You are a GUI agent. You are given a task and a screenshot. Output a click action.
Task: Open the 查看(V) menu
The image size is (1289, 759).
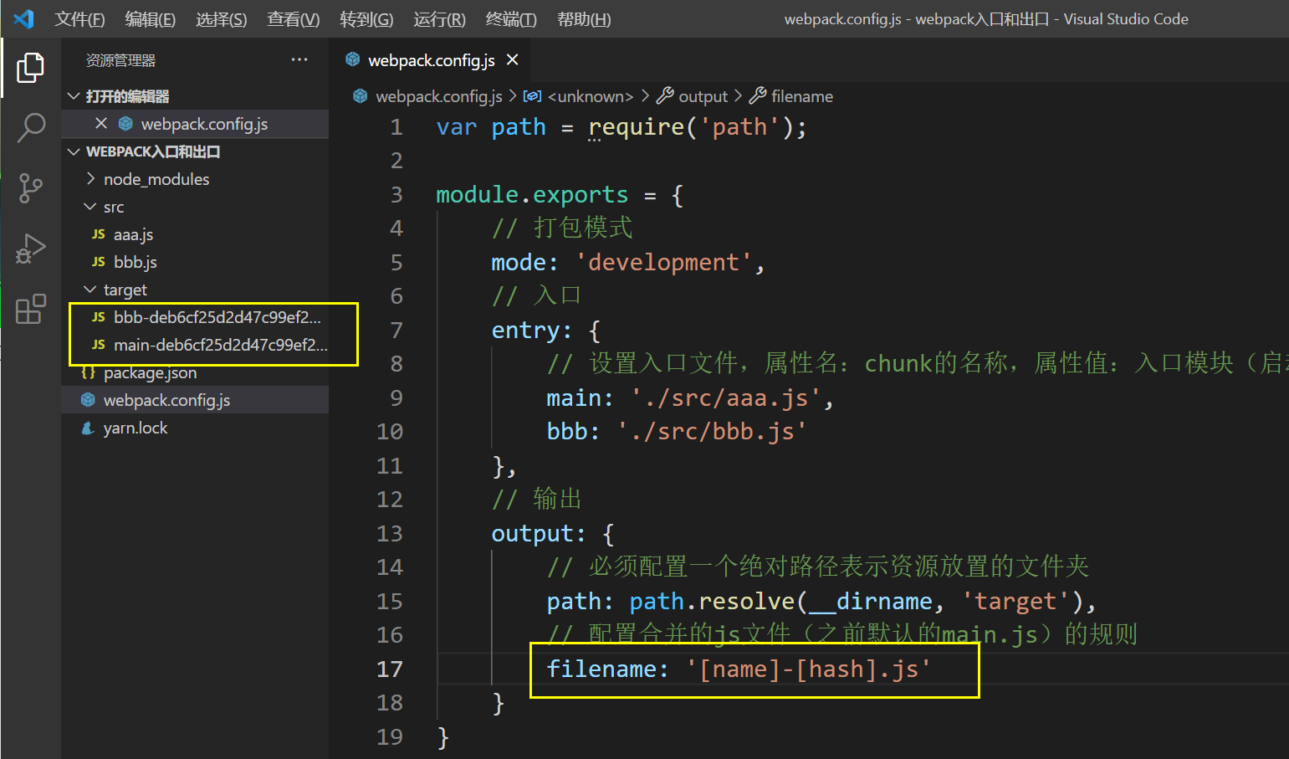coord(294,19)
